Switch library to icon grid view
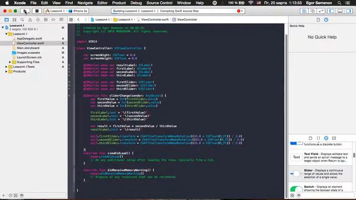The image size is (356, 200). (292, 196)
